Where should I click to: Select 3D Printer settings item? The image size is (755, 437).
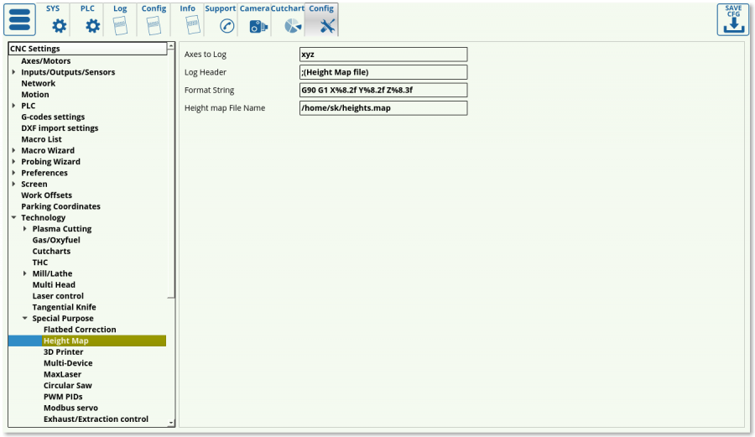pyautogui.click(x=64, y=352)
